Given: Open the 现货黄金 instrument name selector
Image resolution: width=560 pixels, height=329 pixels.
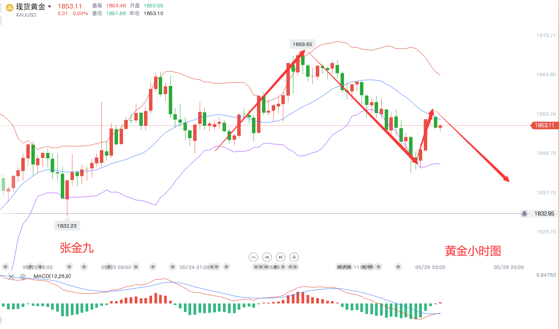Looking at the screenshot, I should coord(31,7).
